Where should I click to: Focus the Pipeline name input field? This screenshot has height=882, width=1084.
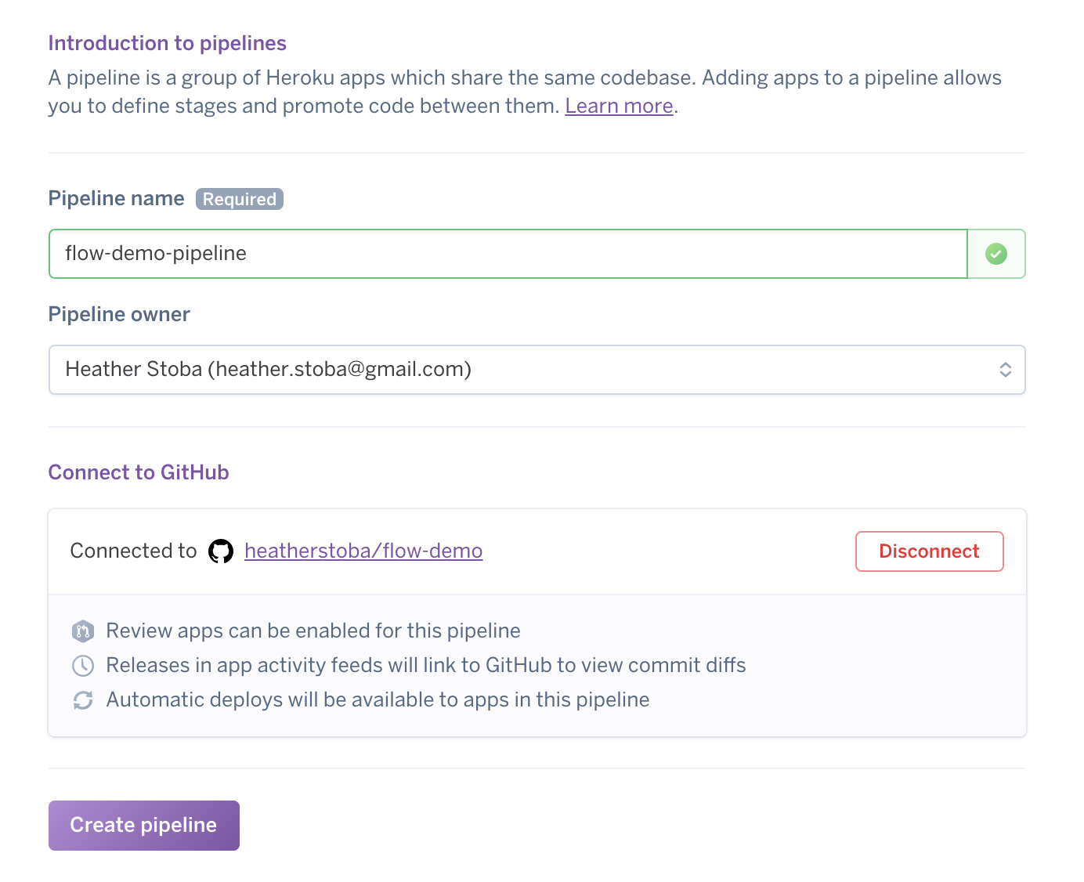[508, 254]
